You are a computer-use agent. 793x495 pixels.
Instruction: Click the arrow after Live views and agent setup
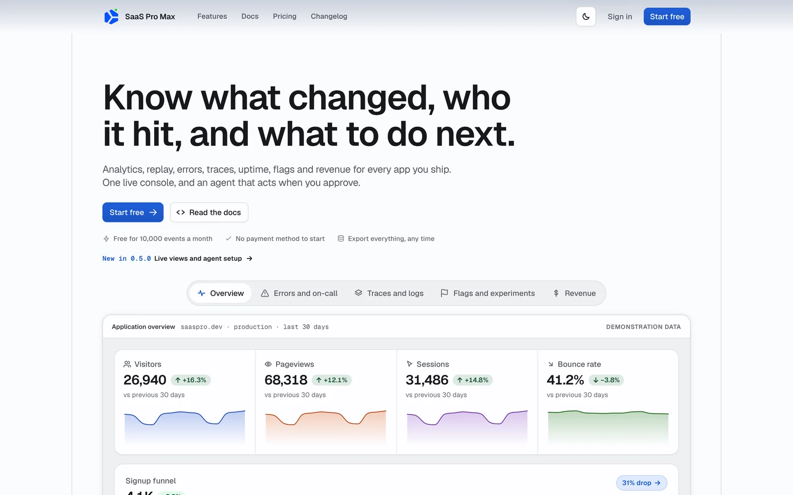[x=249, y=258]
